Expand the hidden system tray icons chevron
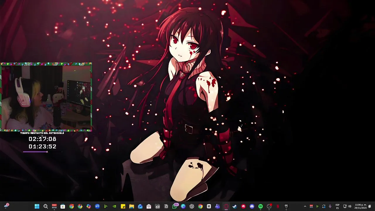375x211 pixels. click(x=305, y=206)
